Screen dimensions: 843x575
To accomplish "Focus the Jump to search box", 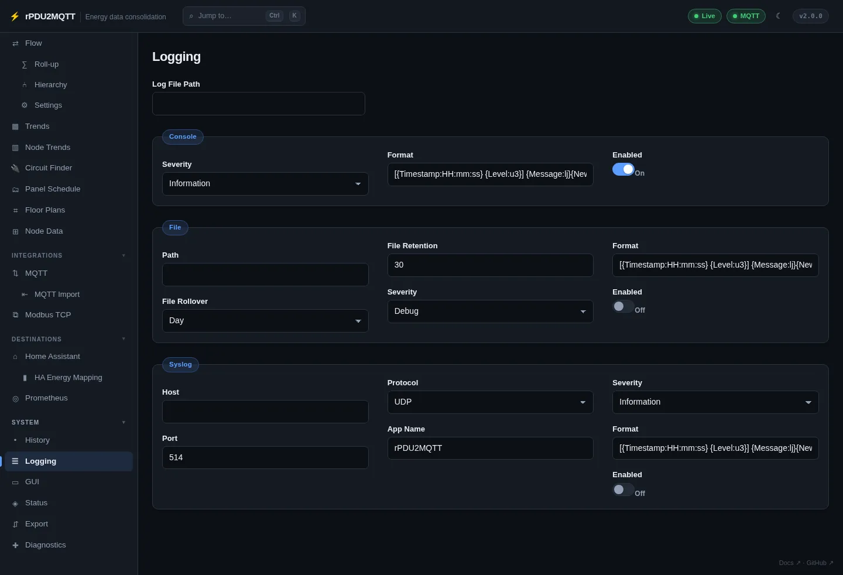I will coord(244,16).
